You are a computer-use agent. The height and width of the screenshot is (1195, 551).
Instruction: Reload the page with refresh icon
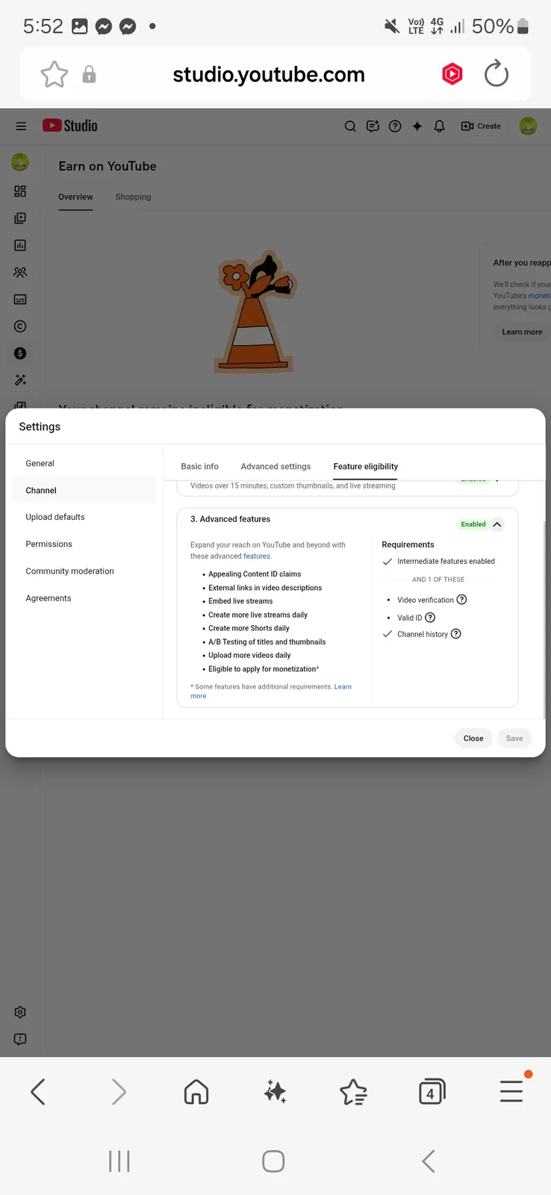tap(496, 74)
